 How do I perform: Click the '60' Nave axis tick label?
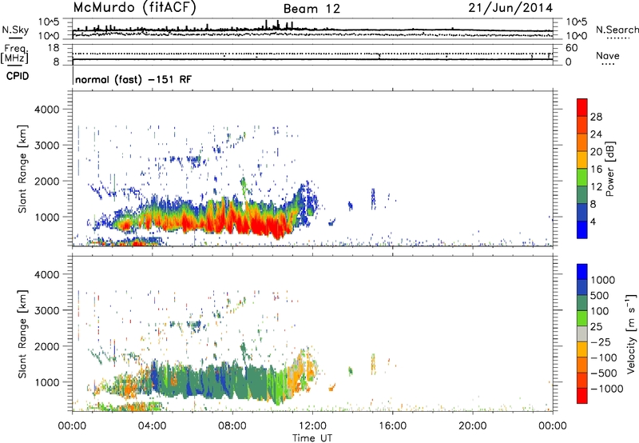pyautogui.click(x=571, y=48)
